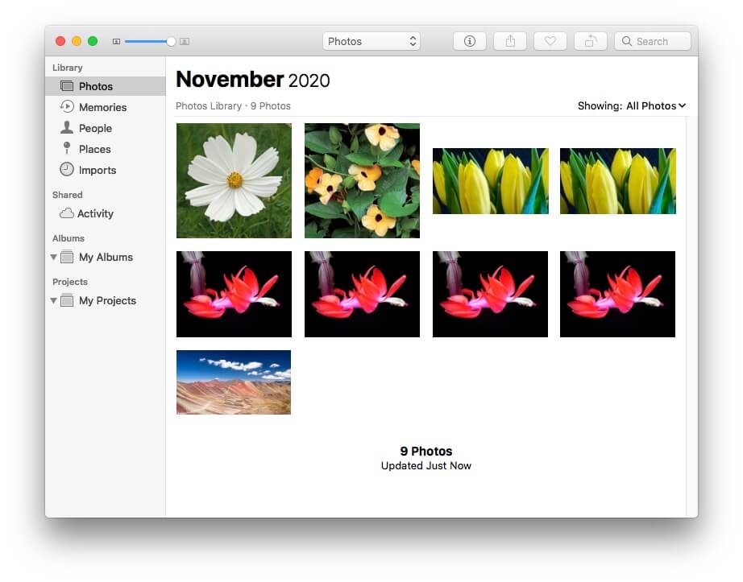
Task: Click the Imports clock icon
Action: pyautogui.click(x=67, y=169)
